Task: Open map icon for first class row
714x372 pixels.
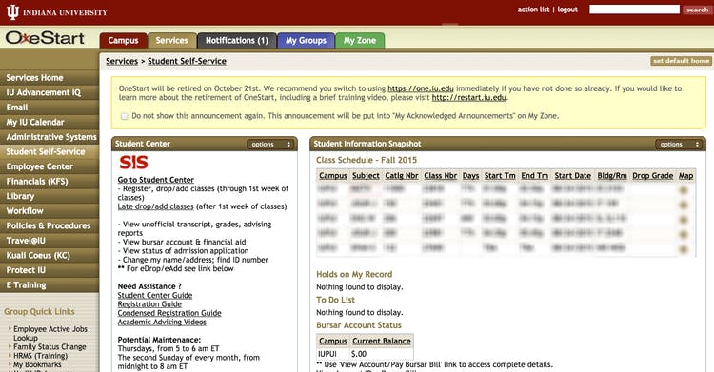Action: click(x=683, y=190)
